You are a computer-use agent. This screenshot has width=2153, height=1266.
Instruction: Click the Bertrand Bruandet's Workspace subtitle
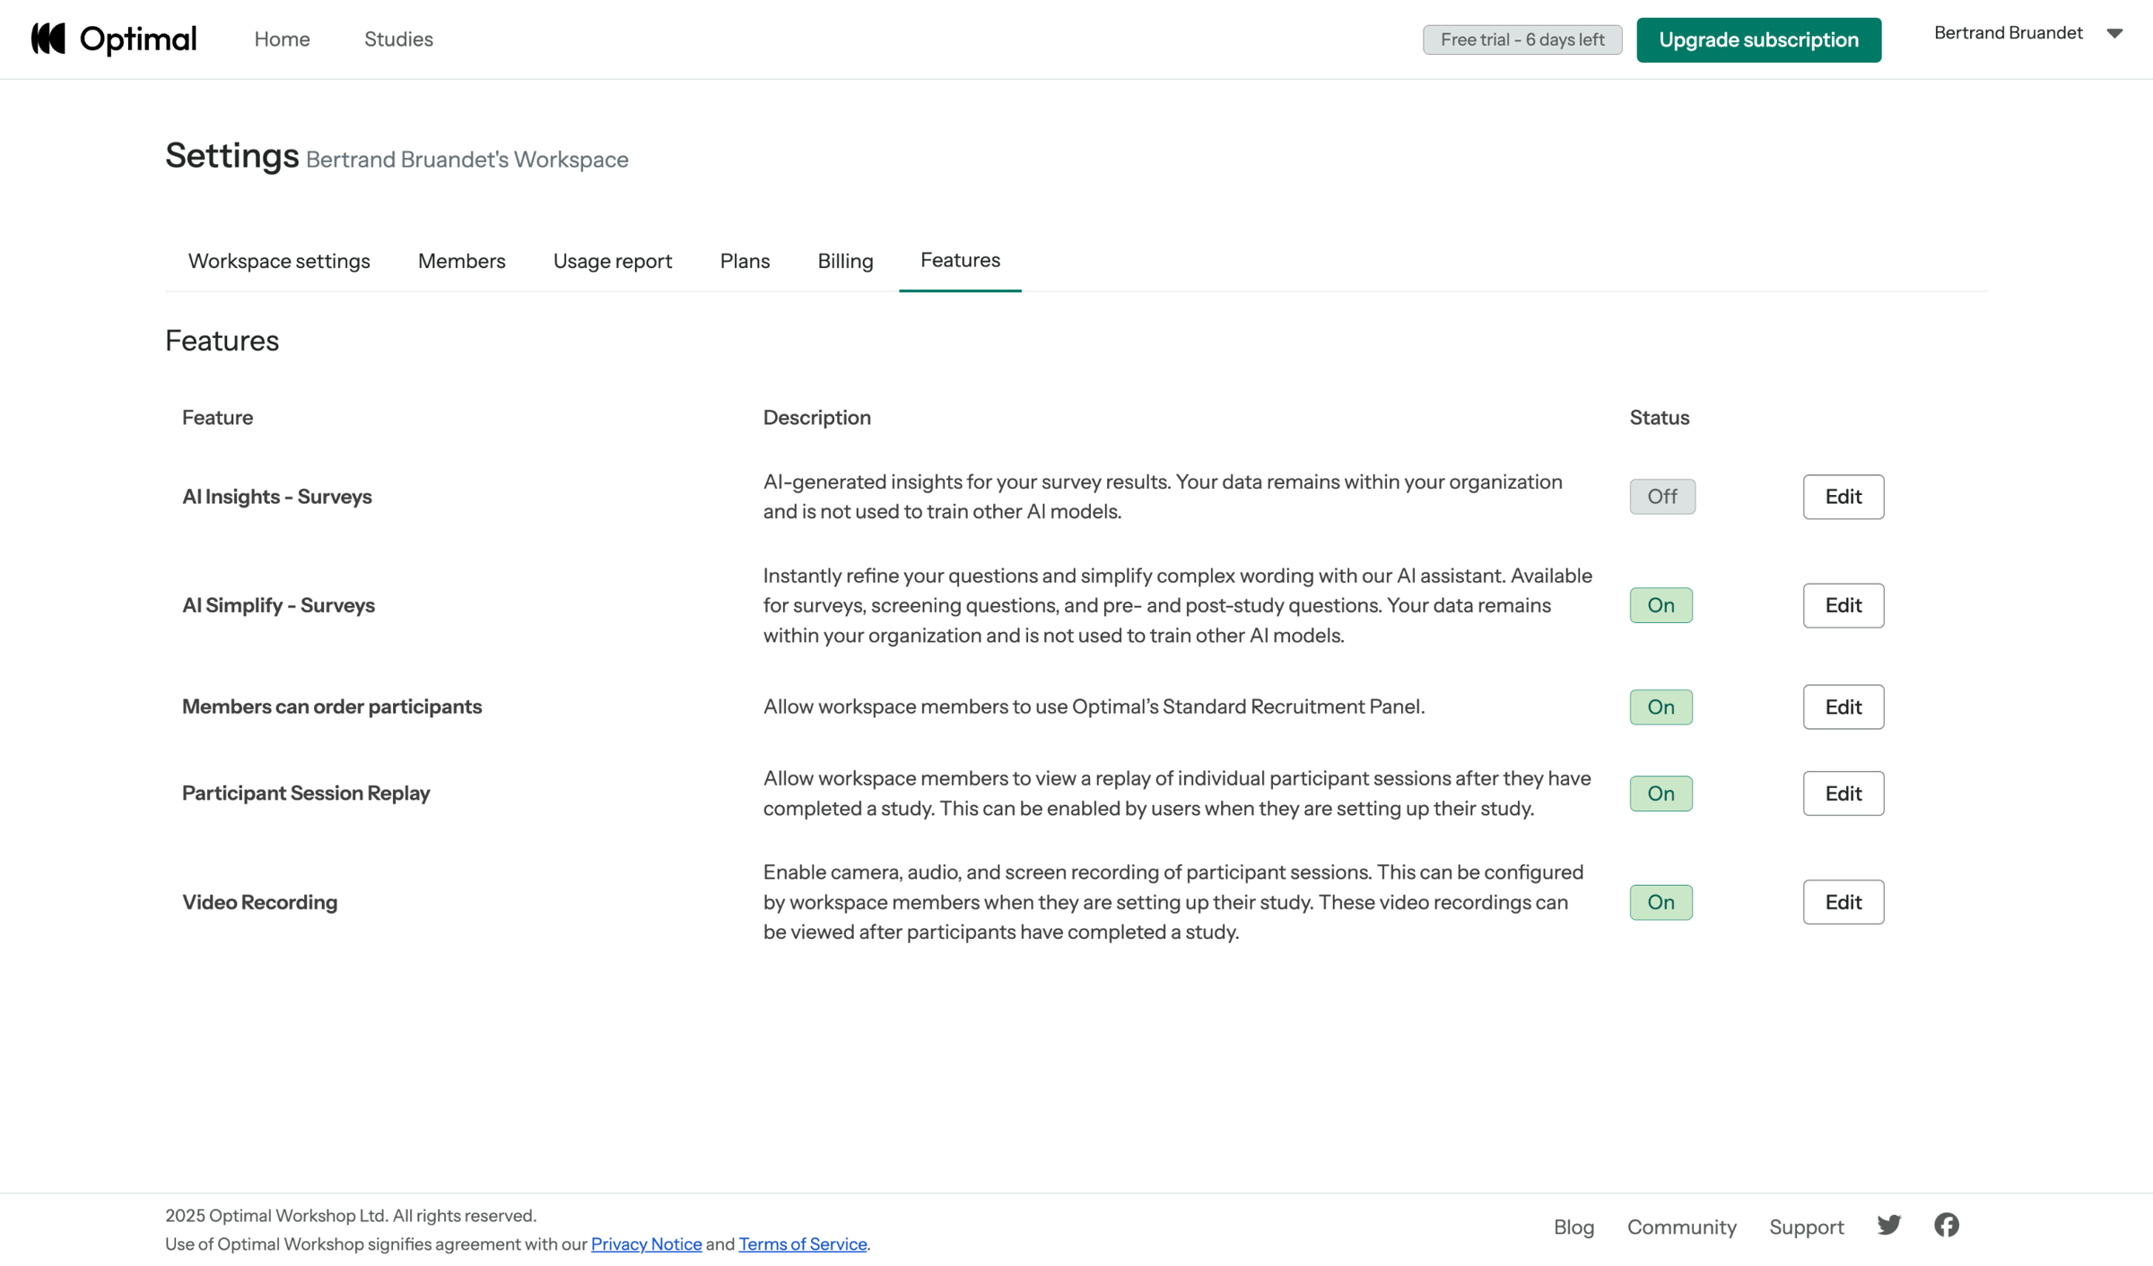click(466, 160)
